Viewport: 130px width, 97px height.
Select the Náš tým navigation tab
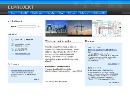(72, 13)
